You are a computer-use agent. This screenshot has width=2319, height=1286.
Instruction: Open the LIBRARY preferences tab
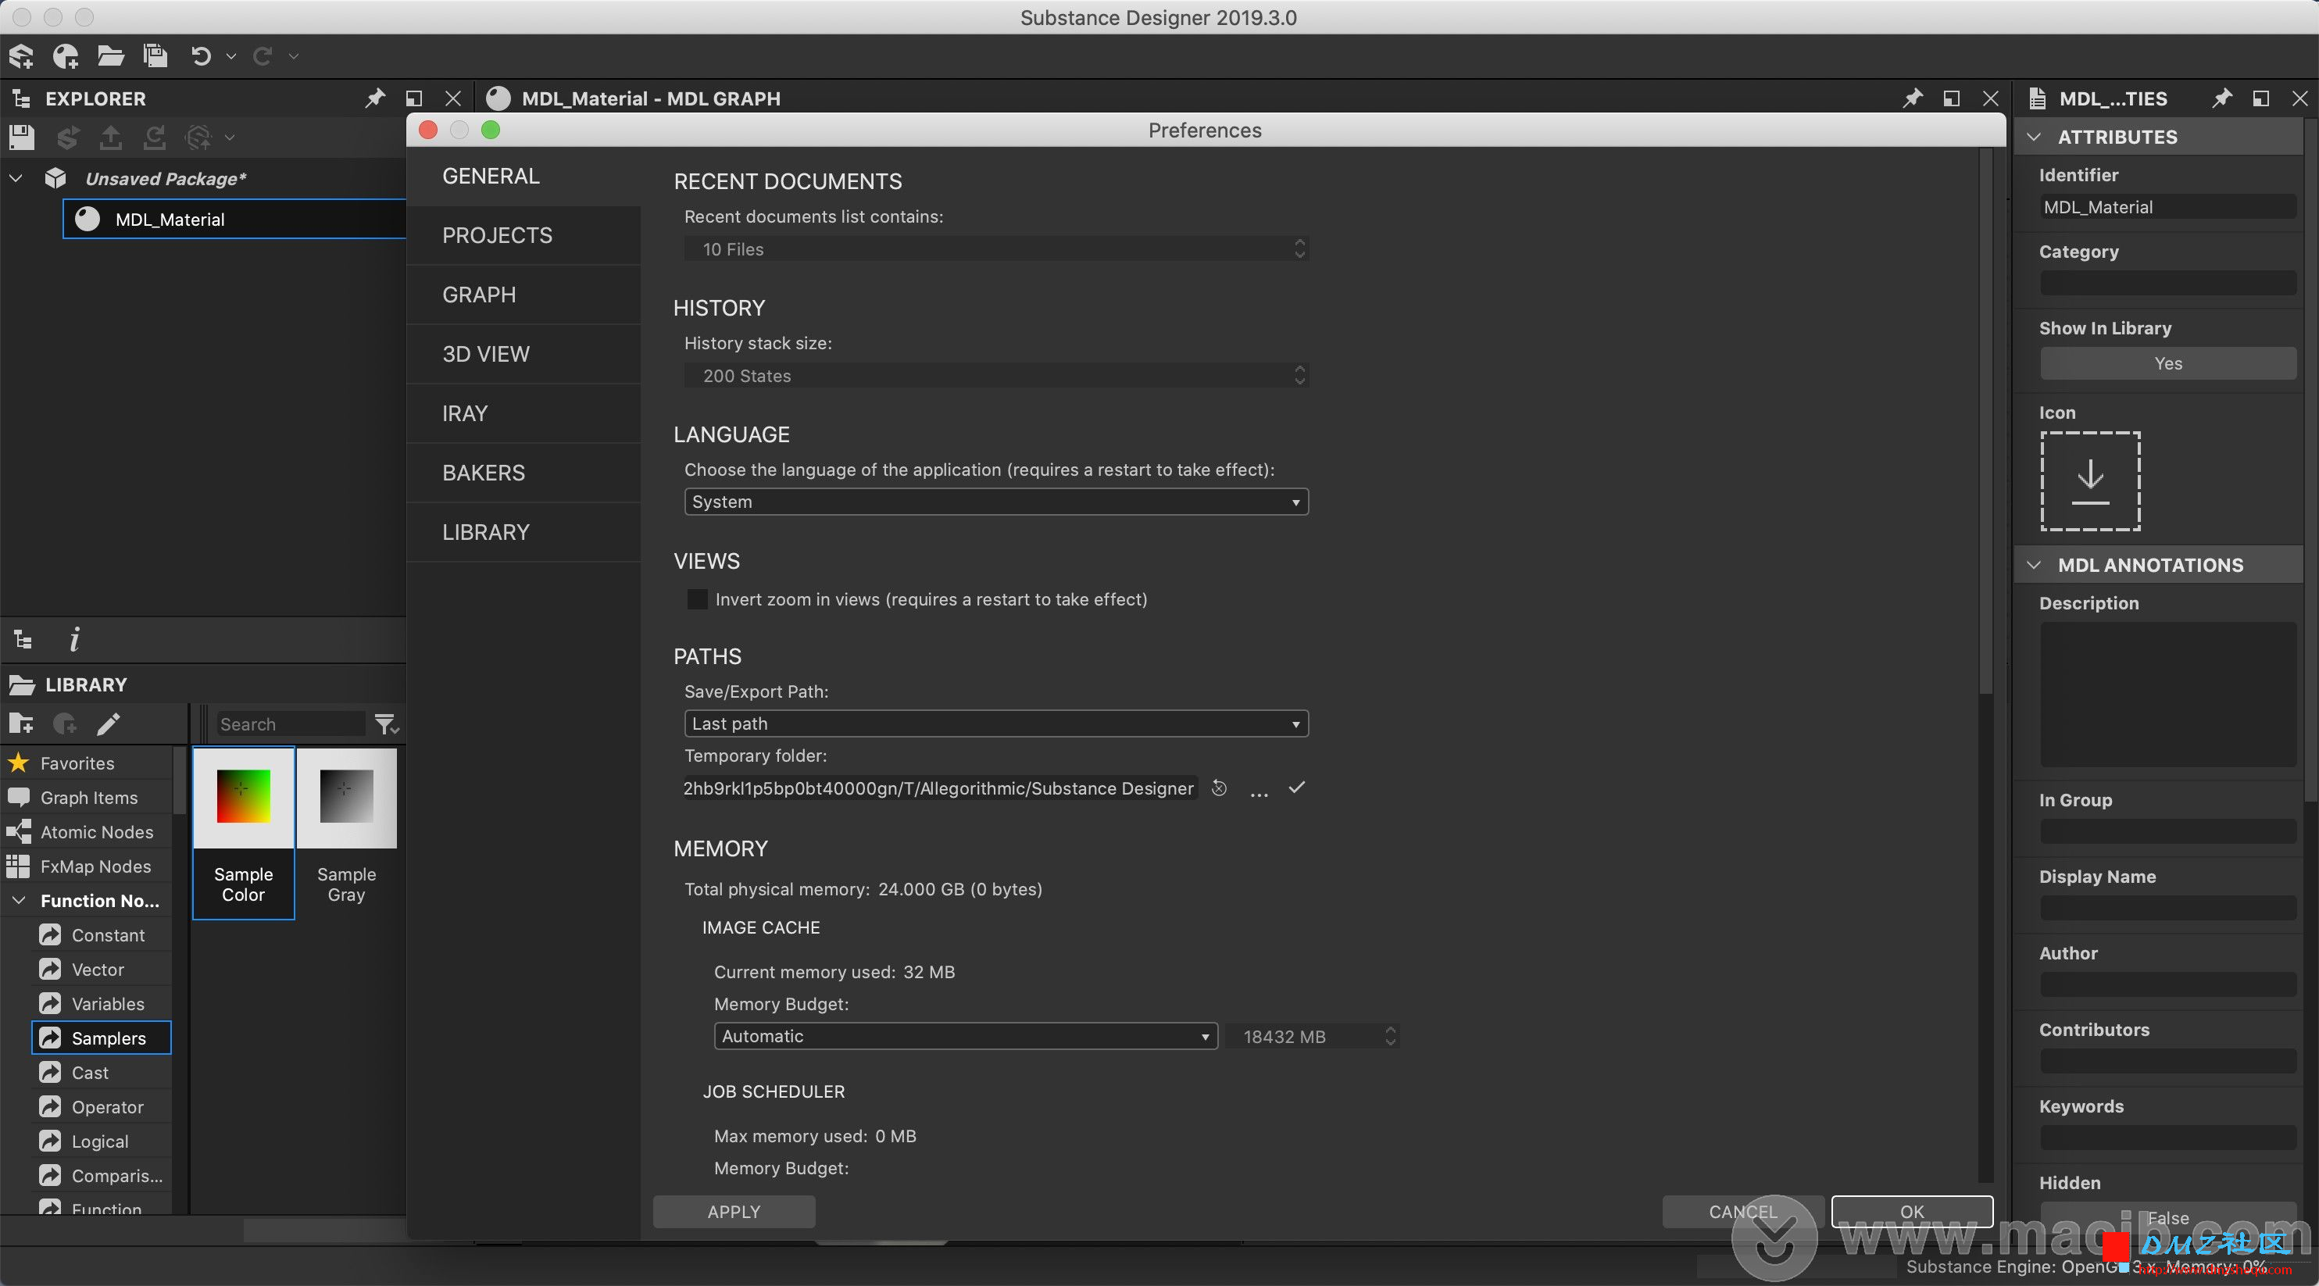523,533
